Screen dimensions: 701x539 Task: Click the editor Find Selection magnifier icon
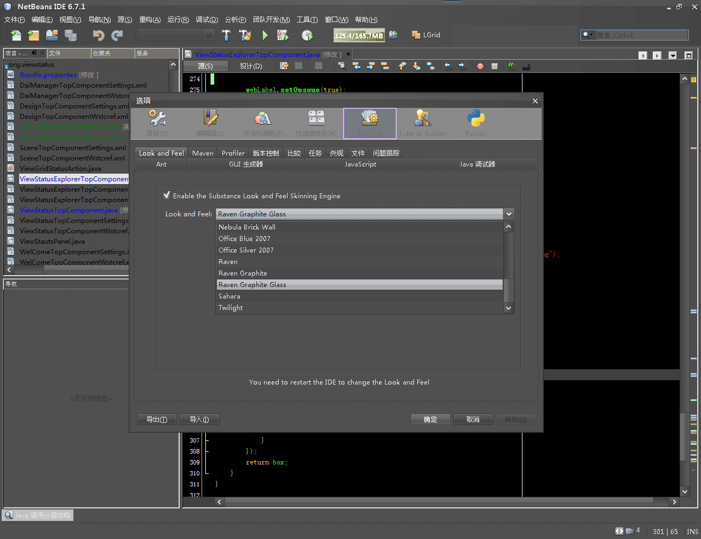pos(342,66)
